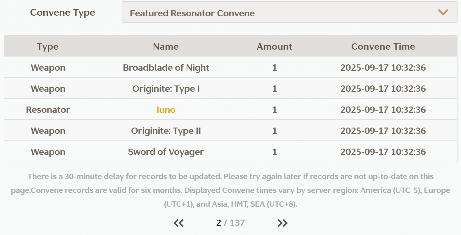Click the current page number 2

pyautogui.click(x=219, y=223)
